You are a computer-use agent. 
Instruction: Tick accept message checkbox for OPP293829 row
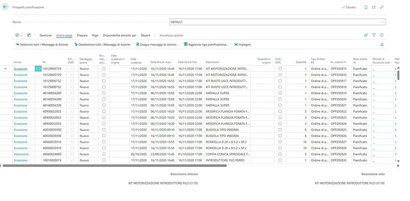(104, 154)
